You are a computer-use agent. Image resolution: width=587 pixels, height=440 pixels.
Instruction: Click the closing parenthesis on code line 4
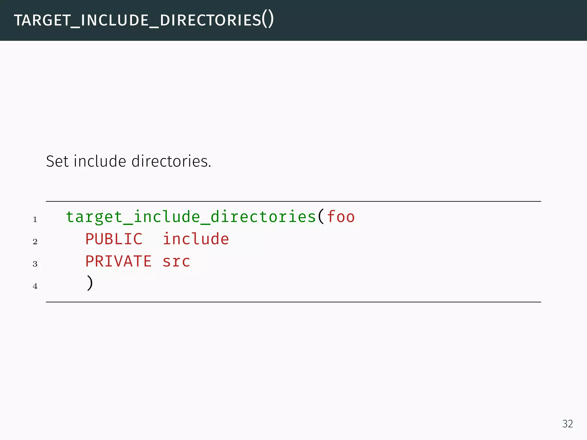pyautogui.click(x=90, y=283)
